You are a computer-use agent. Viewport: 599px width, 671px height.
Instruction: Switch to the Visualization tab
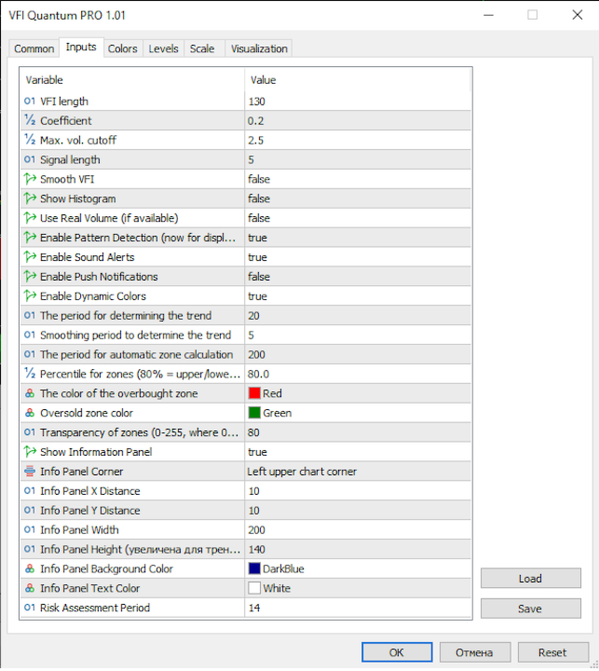(259, 48)
